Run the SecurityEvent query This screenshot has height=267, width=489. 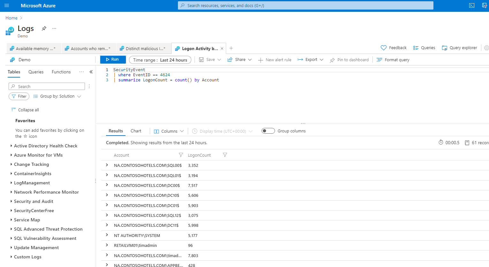113,59
